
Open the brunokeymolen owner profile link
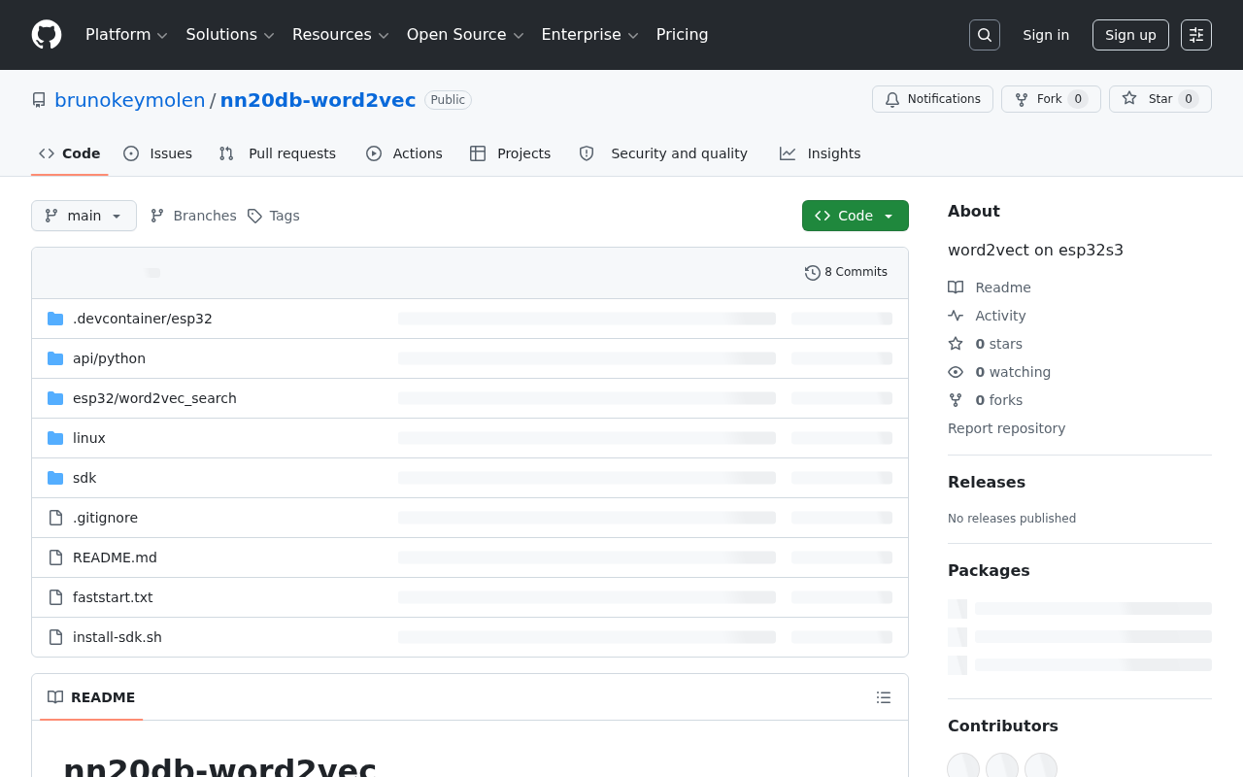click(x=130, y=100)
